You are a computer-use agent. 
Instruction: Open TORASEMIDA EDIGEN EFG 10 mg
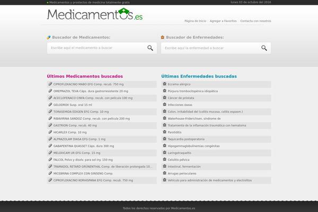click(81, 112)
